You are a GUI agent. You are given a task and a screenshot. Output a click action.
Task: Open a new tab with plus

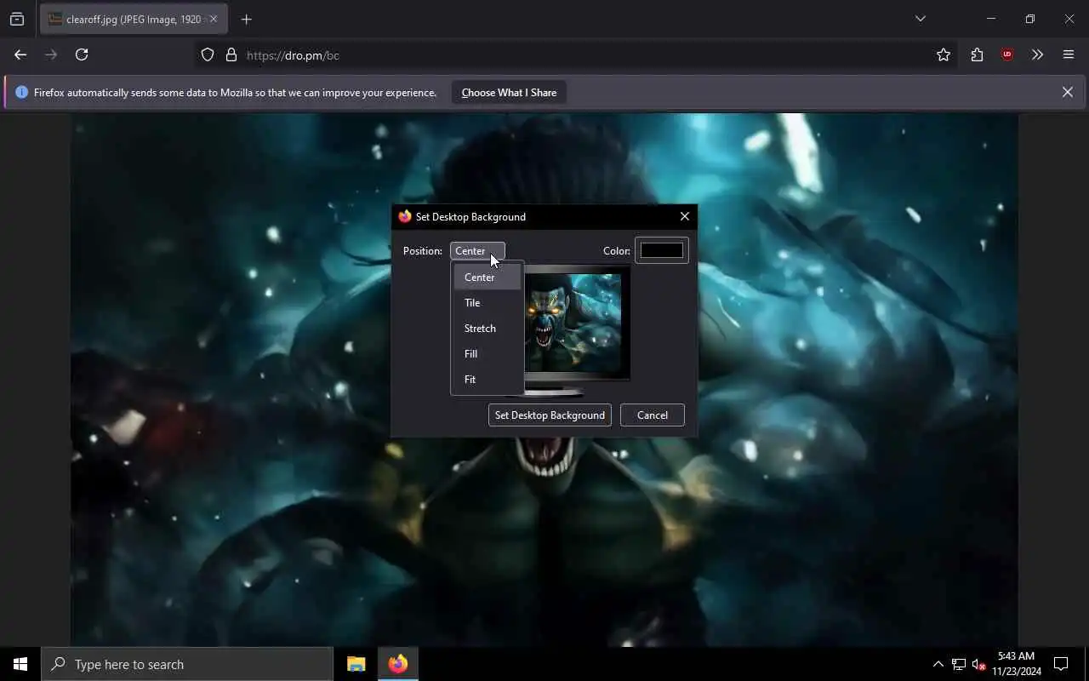point(246,19)
